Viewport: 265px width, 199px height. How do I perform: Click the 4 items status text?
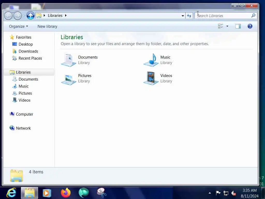36,172
